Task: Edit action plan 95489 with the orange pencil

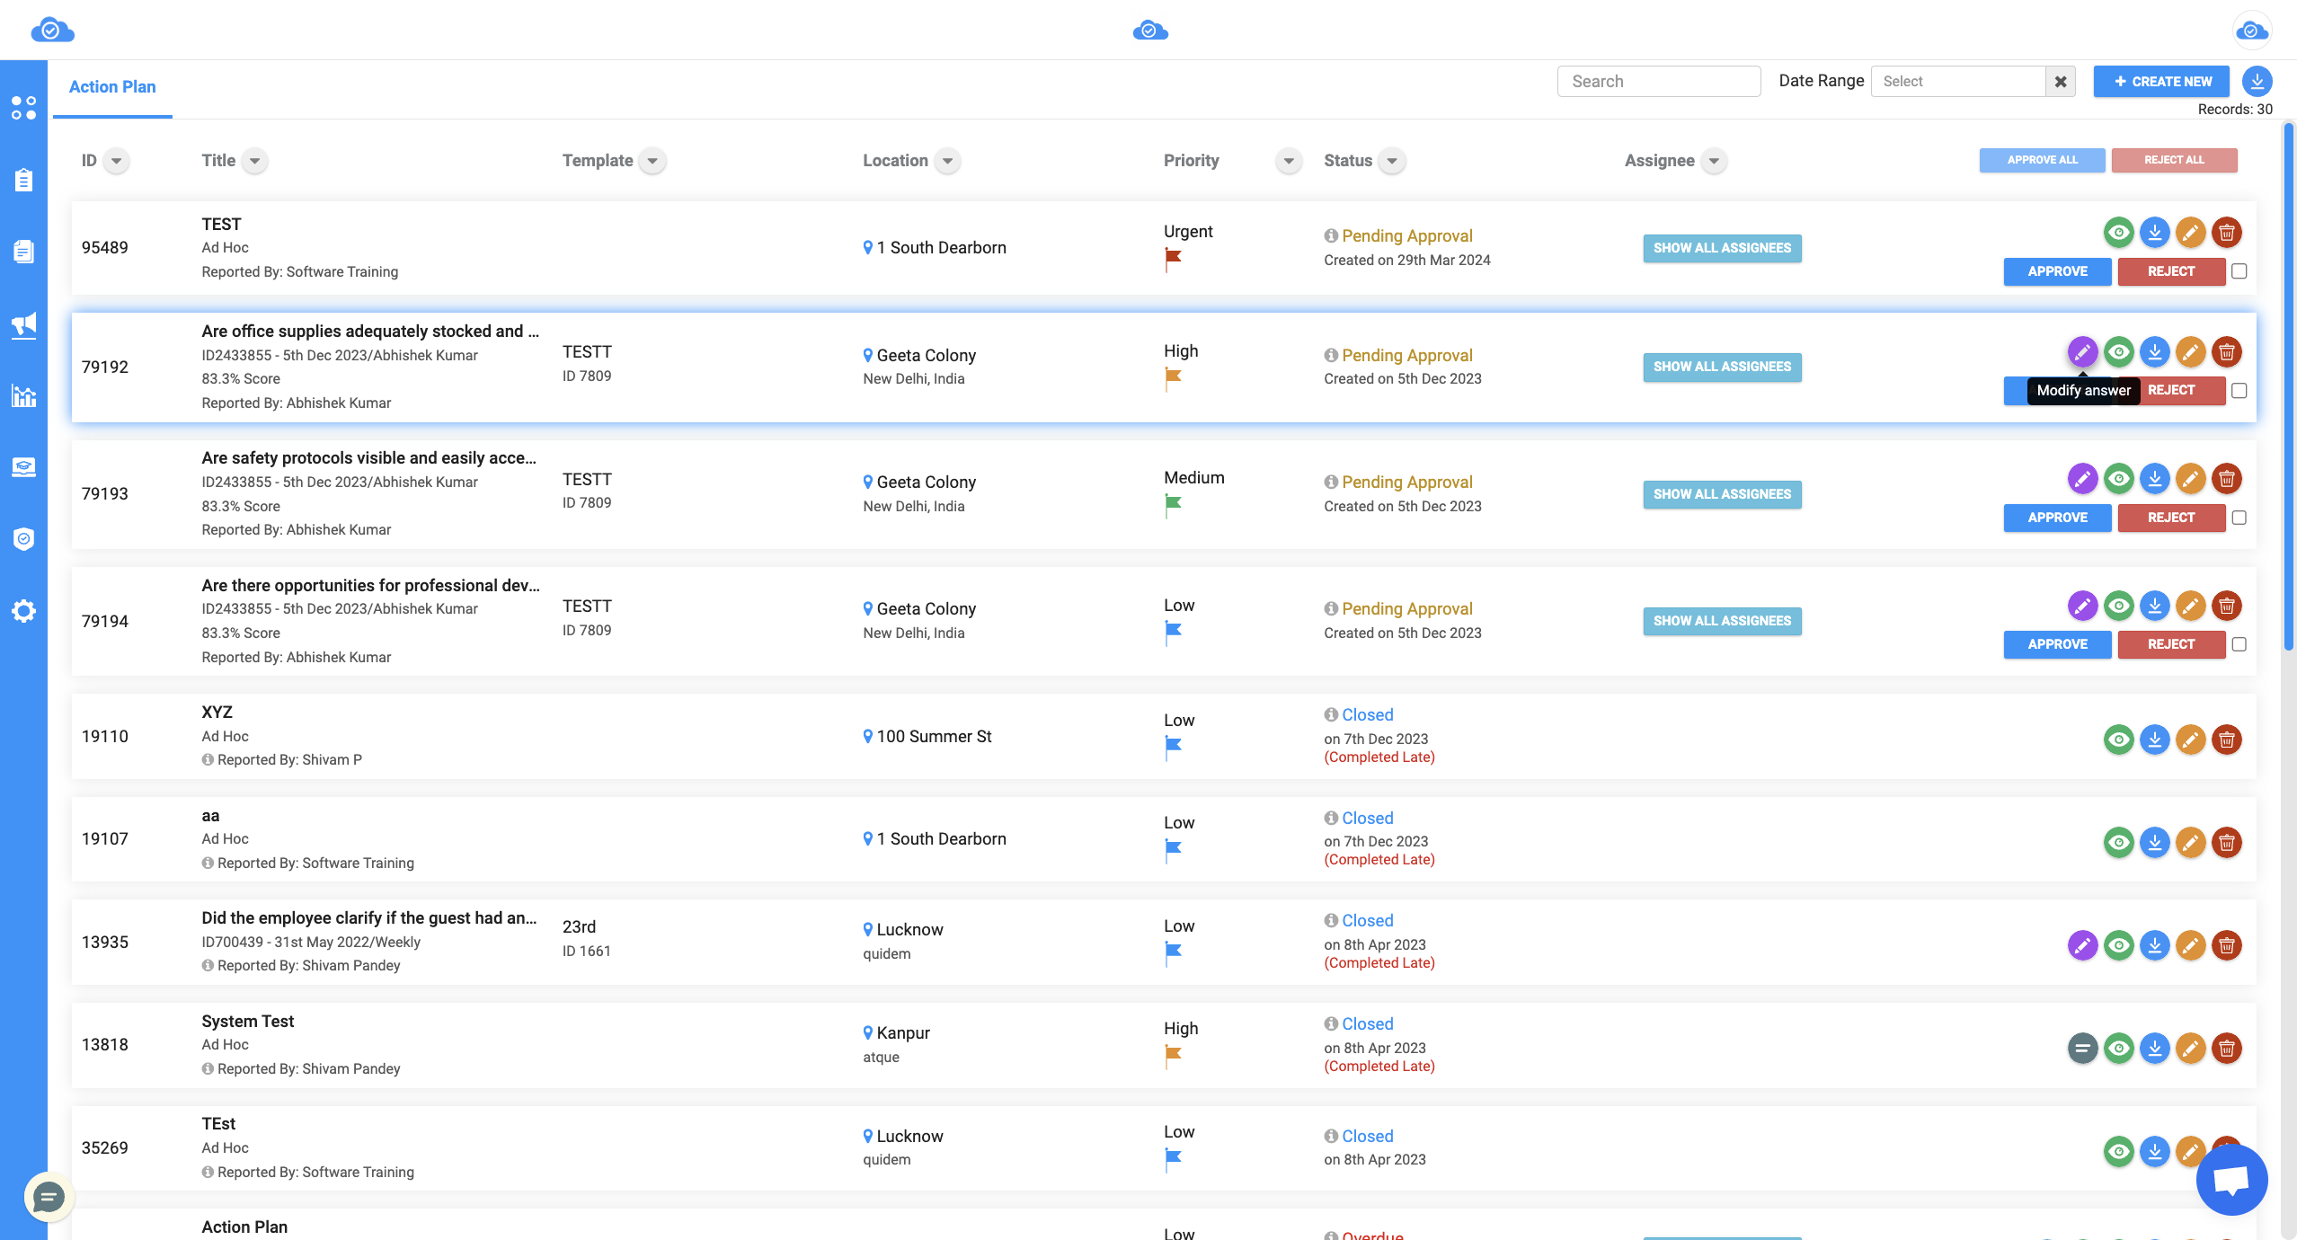Action: (2190, 233)
